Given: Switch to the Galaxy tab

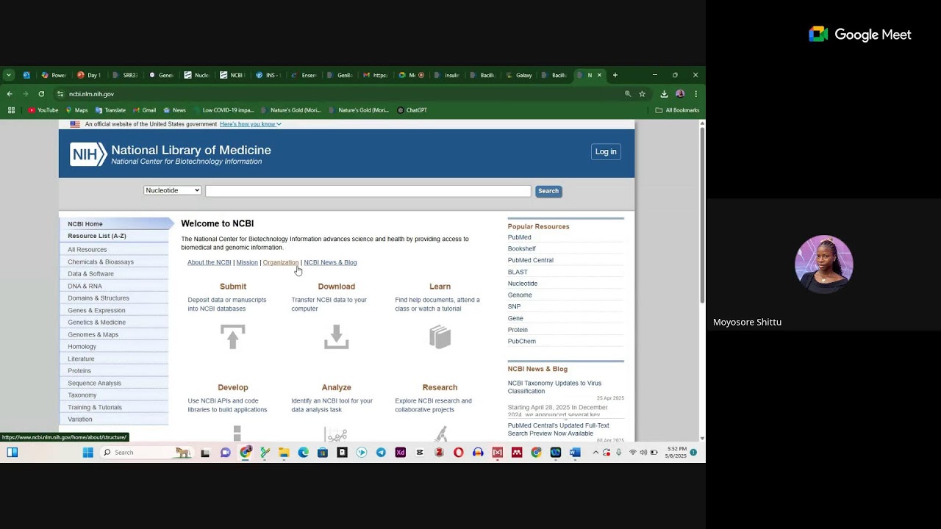Looking at the screenshot, I should [519, 75].
